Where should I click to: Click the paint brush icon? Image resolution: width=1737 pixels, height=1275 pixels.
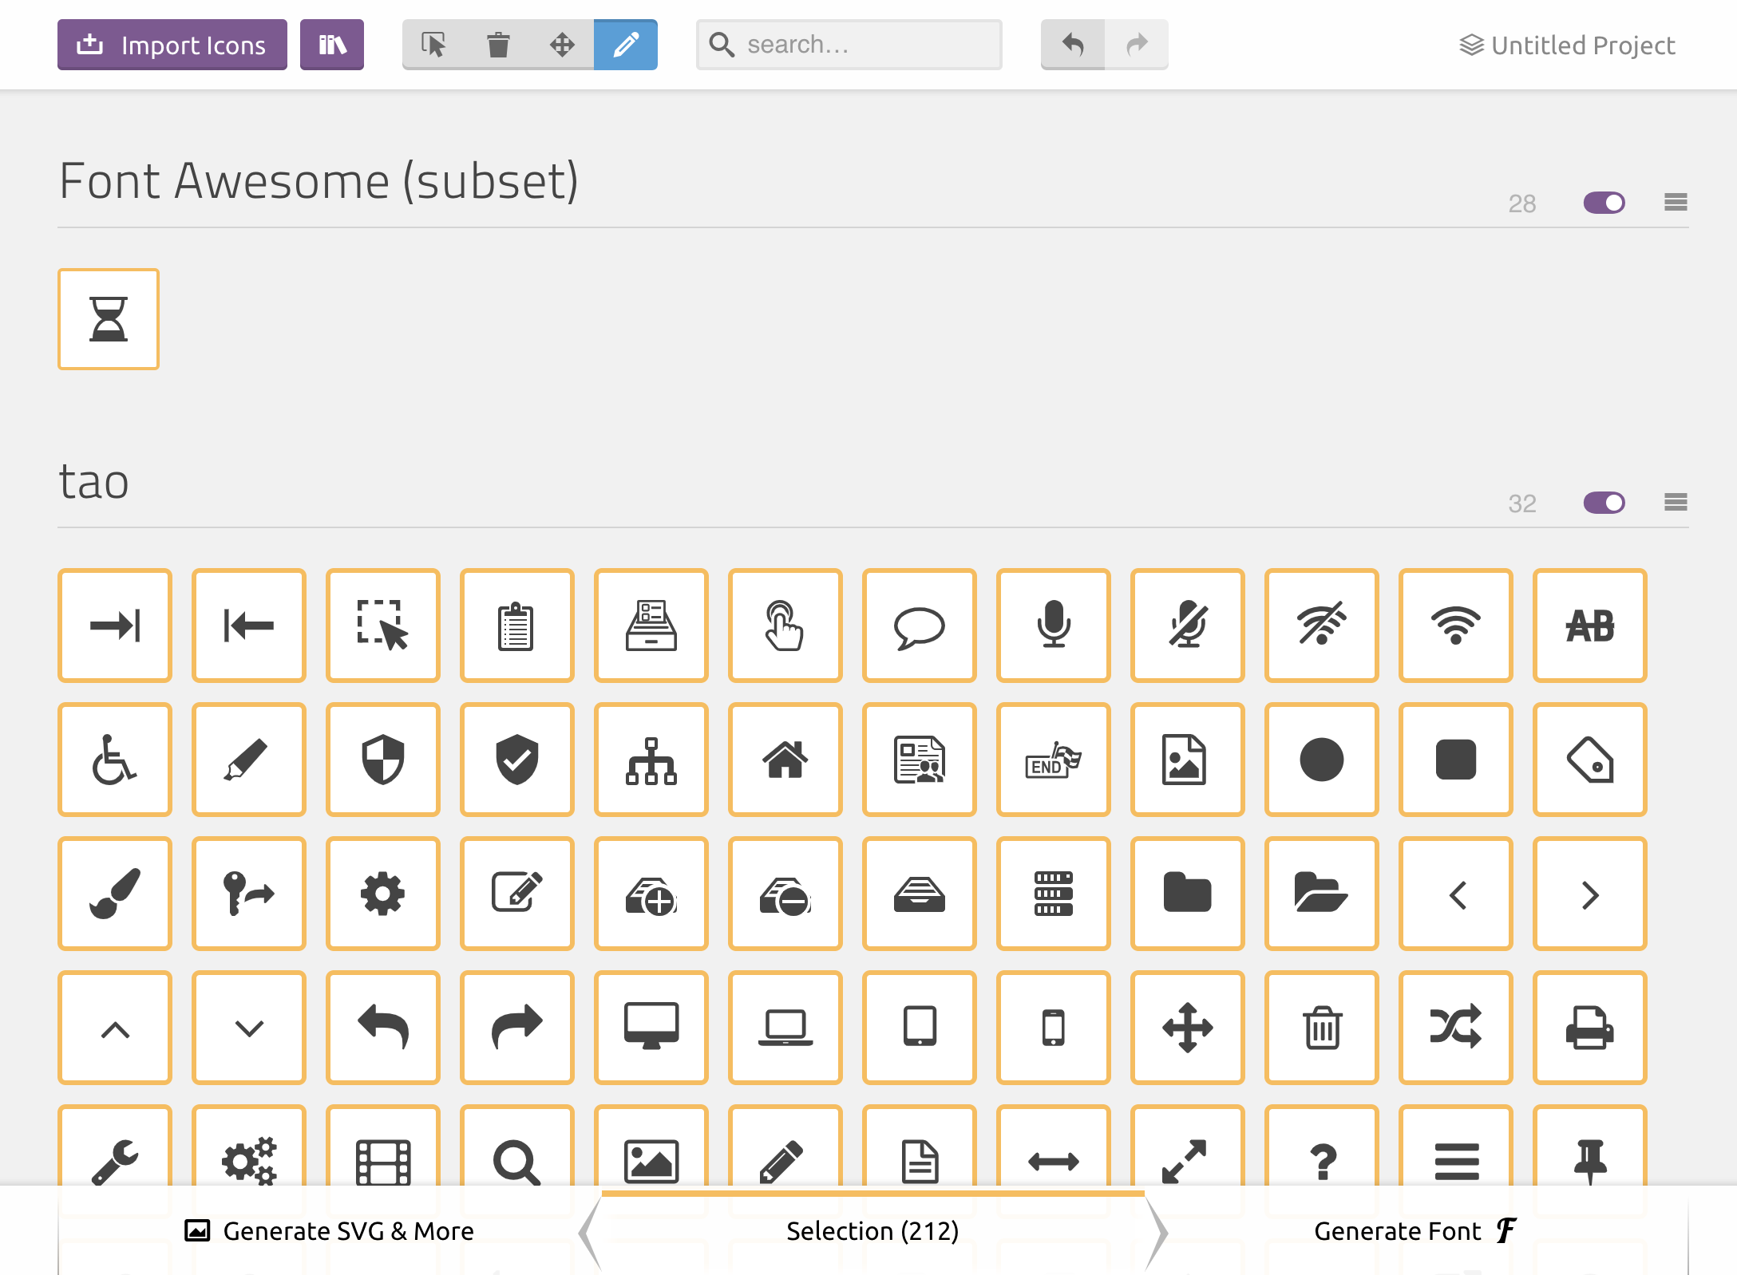[115, 894]
